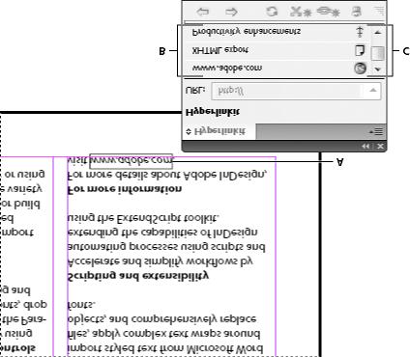Click the globe icon beside www.adobe.com row
The width and height of the screenshot is (410, 357).
click(360, 69)
